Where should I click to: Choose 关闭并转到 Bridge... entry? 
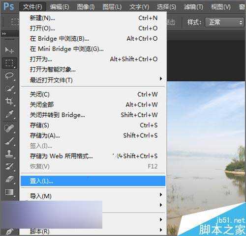click(x=93, y=115)
